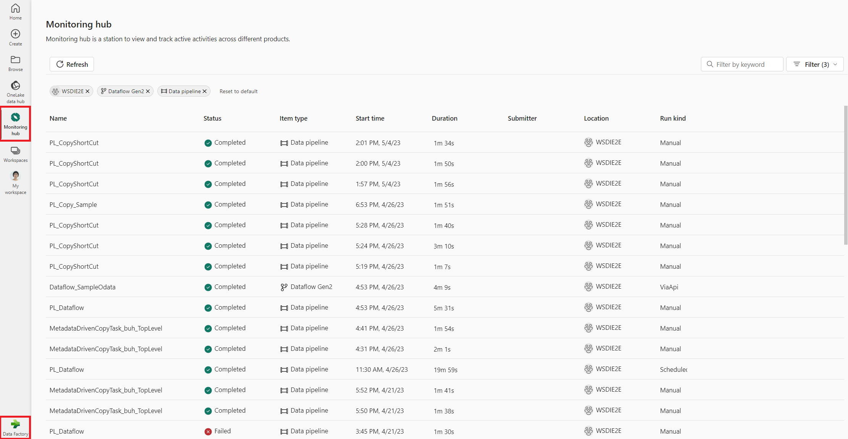
Task: Click Reset to default link
Action: click(x=238, y=91)
